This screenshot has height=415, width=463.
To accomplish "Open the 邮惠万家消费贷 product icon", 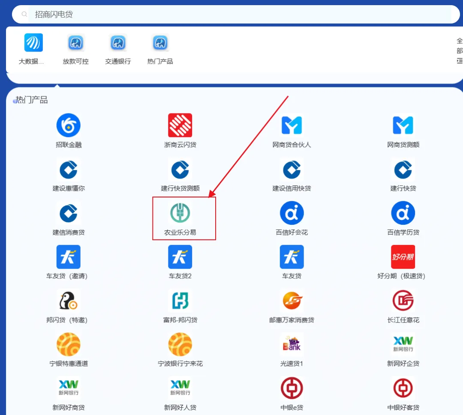I will tap(292, 301).
